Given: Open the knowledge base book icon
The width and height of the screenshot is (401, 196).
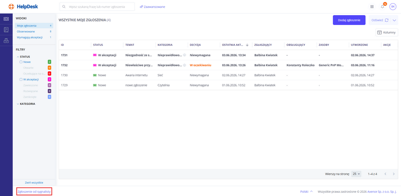Looking at the screenshot, I should point(6,30).
